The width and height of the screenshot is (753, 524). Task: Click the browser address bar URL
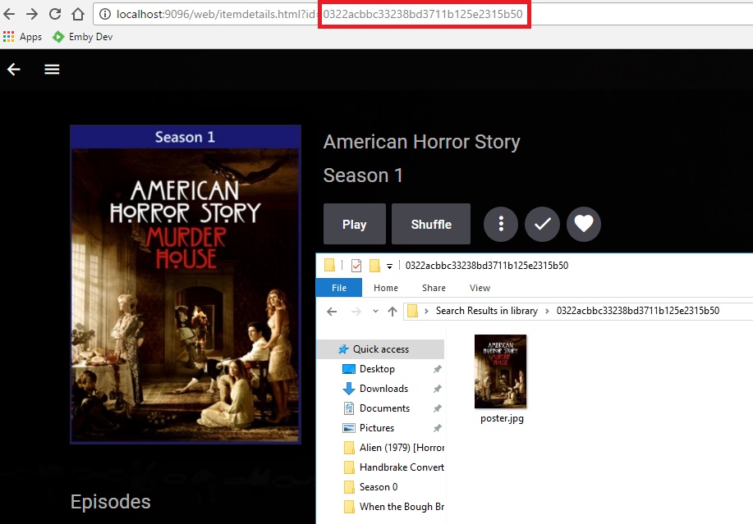pos(319,14)
